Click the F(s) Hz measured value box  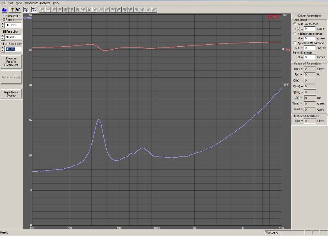coord(310,75)
